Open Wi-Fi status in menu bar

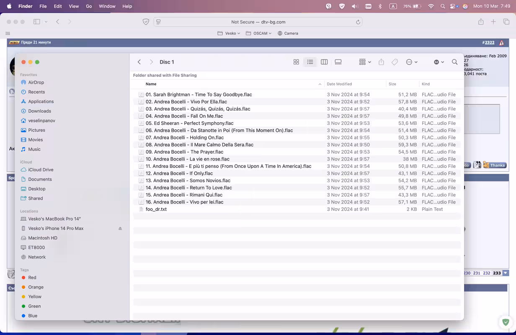431,6
